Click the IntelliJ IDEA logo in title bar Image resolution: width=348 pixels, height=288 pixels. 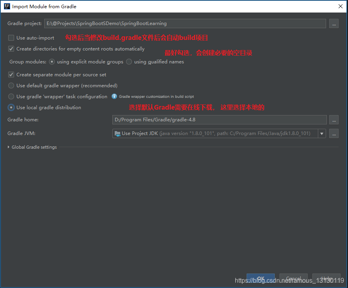tap(7, 6)
